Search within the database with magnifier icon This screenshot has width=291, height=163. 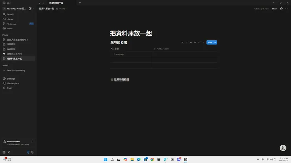click(x=195, y=42)
